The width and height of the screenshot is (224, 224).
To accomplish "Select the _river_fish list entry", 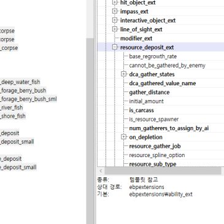I will tap(12, 107).
